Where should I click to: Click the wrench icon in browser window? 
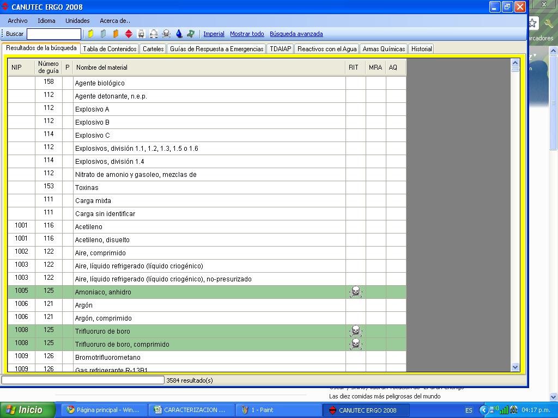click(548, 23)
